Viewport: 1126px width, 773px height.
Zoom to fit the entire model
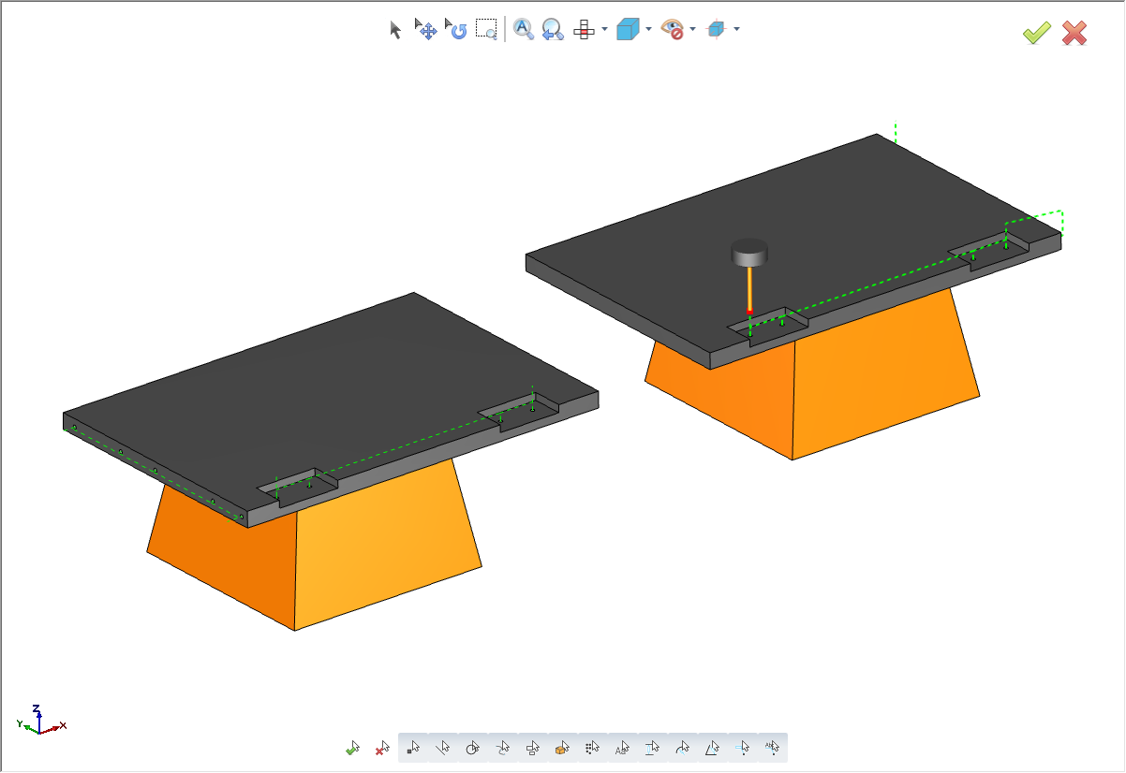pos(523,30)
